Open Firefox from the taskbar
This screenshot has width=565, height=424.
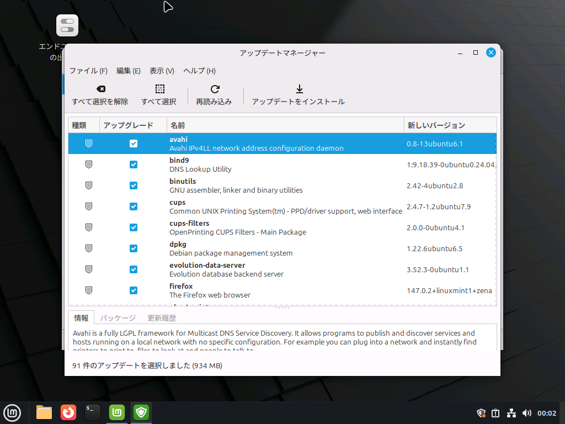pyautogui.click(x=68, y=412)
